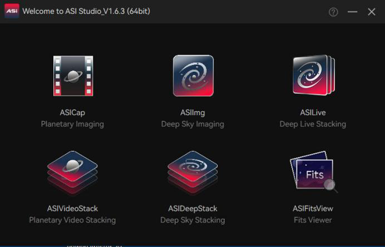Click the ASI logo in title bar
The height and width of the screenshot is (247, 385).
tap(12, 11)
